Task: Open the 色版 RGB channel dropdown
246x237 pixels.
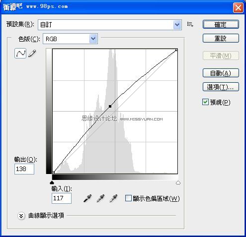Action: [x=70, y=39]
